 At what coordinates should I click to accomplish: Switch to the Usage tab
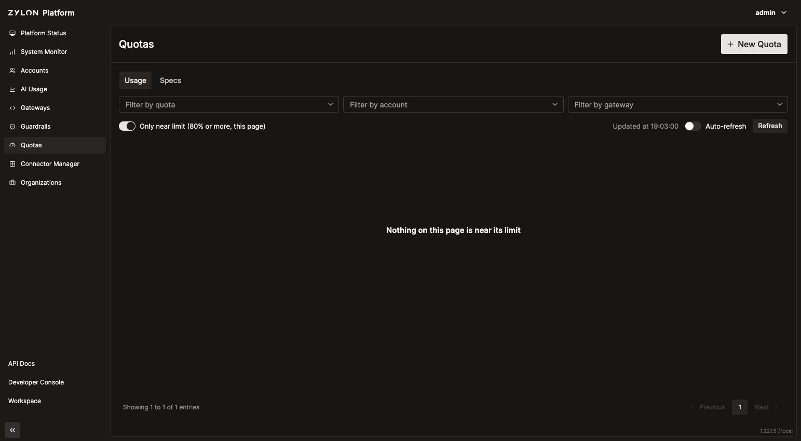pyautogui.click(x=135, y=80)
